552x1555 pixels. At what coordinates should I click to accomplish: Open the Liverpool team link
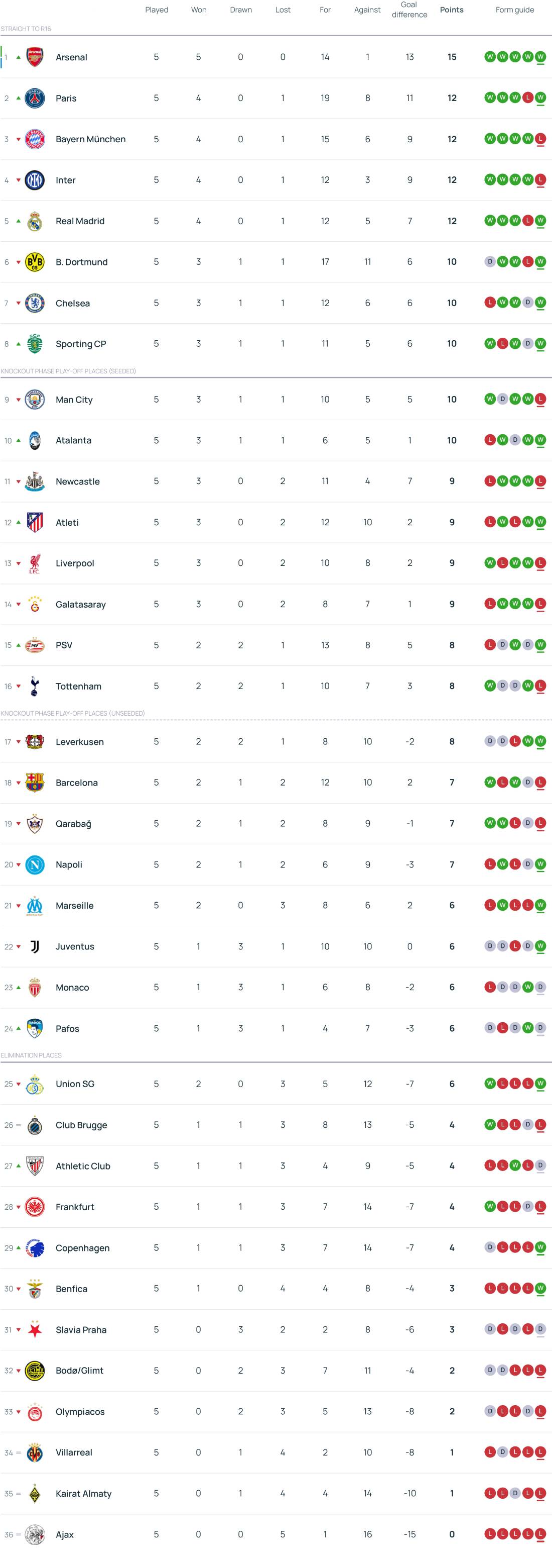75,563
